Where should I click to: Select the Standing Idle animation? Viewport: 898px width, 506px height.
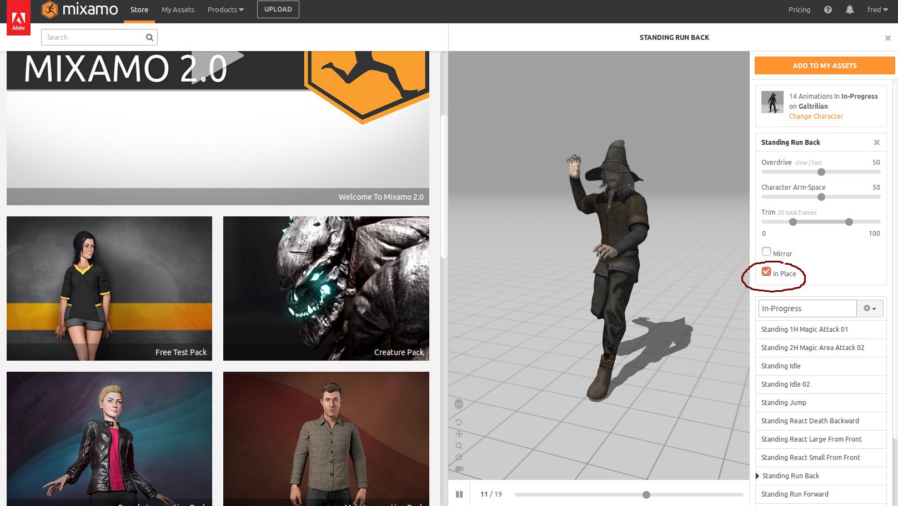821,366
